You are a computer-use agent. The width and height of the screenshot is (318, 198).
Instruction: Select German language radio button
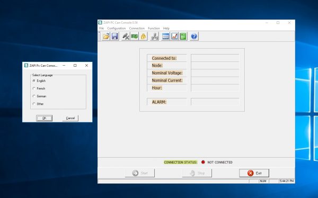tap(34, 96)
